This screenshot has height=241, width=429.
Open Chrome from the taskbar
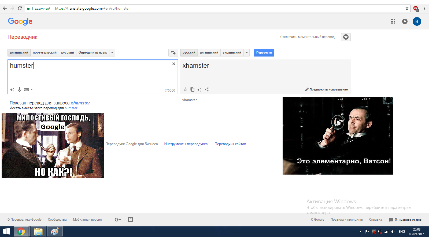[21, 231]
